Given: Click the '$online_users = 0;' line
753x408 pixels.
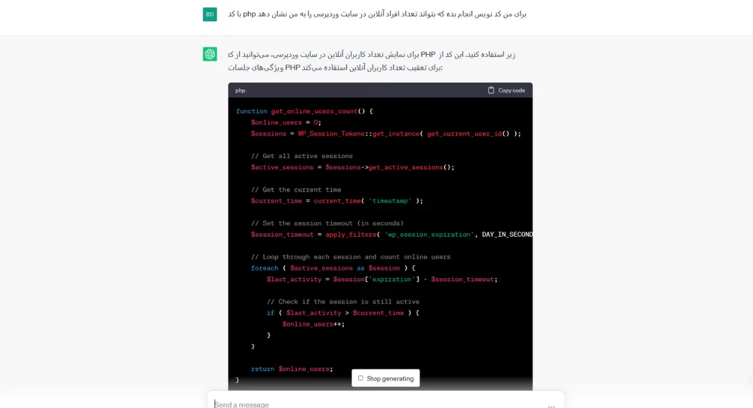Looking at the screenshot, I should (x=286, y=122).
